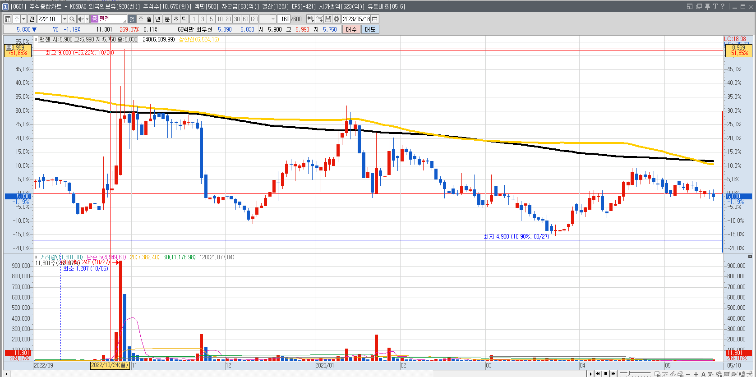Screen dimensions: 756x377
Task: Click the text tool A icon
Action: [x=703, y=374]
